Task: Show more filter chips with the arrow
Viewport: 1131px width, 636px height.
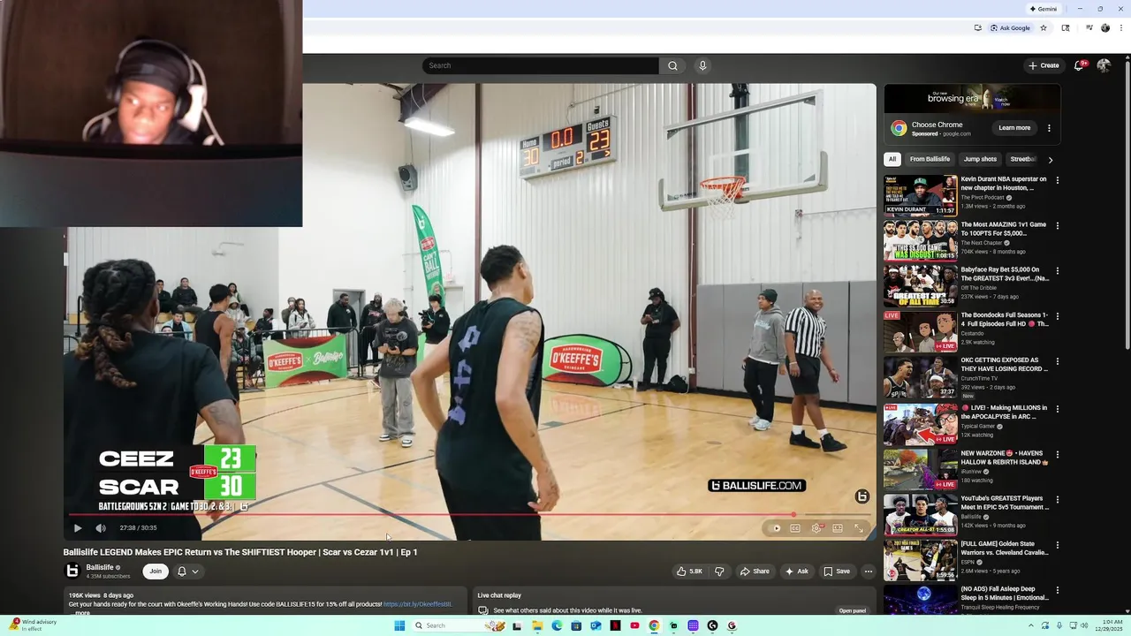Action: [1051, 160]
